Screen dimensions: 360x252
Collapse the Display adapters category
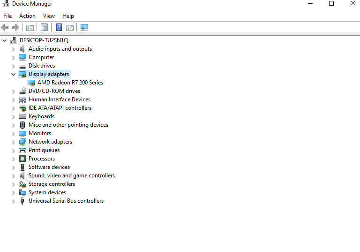coord(13,74)
